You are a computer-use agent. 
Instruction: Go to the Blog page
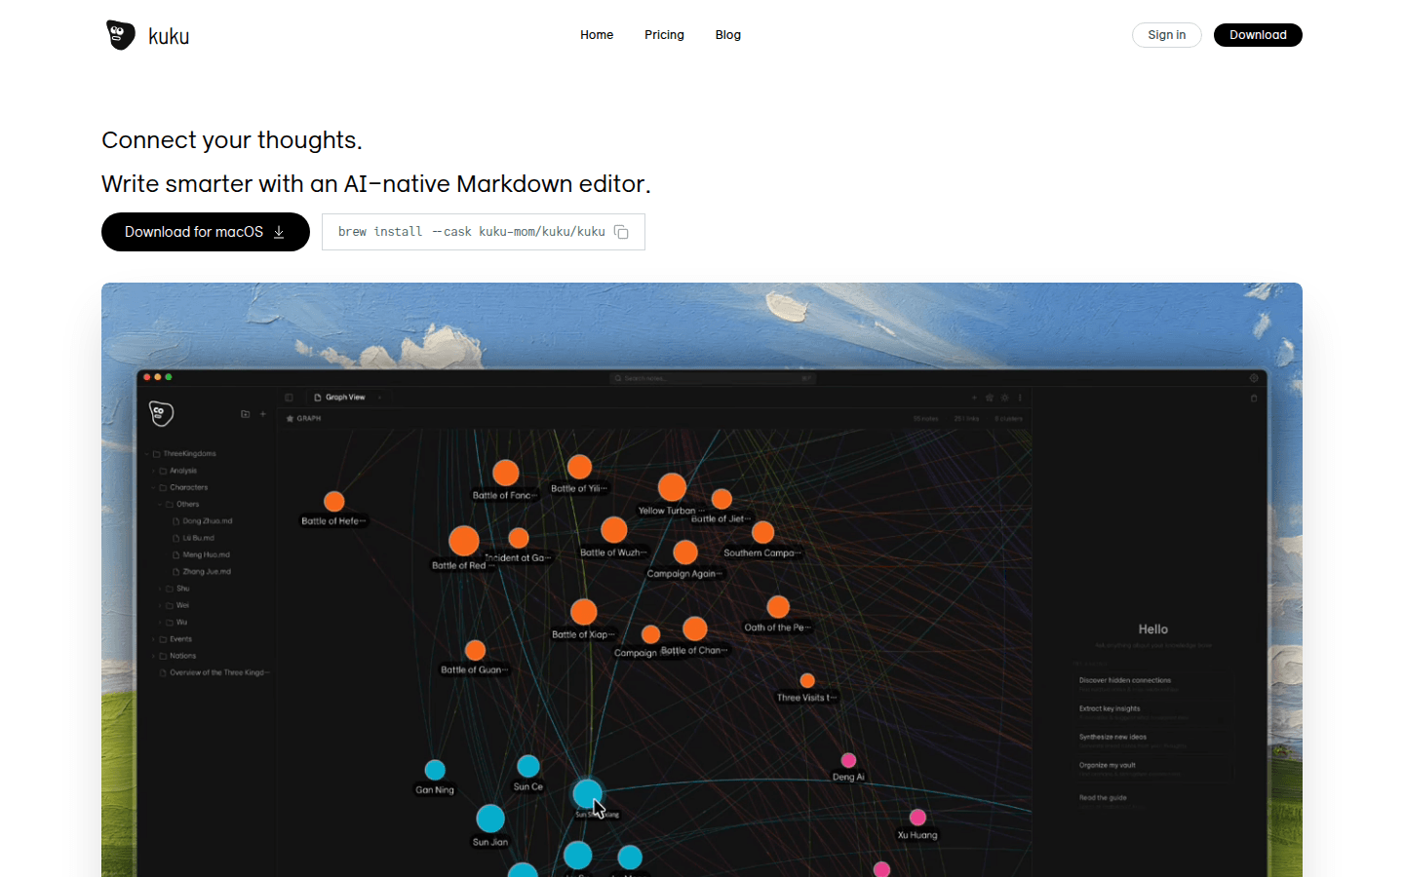[727, 35]
